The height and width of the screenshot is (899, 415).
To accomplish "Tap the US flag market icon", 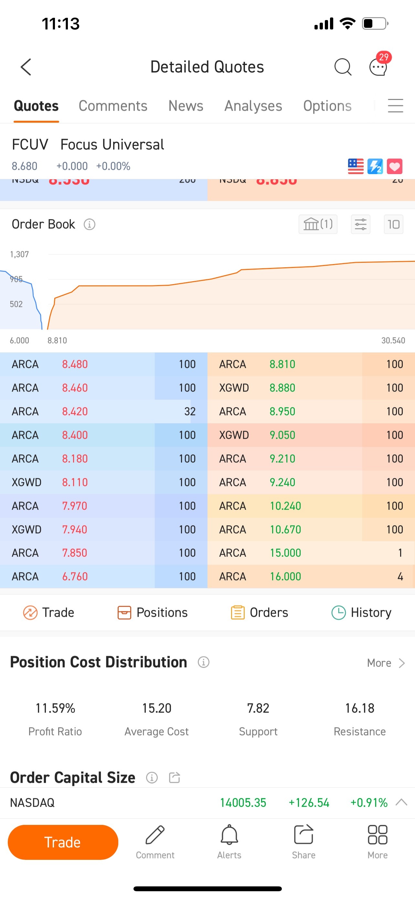I will click(x=356, y=166).
